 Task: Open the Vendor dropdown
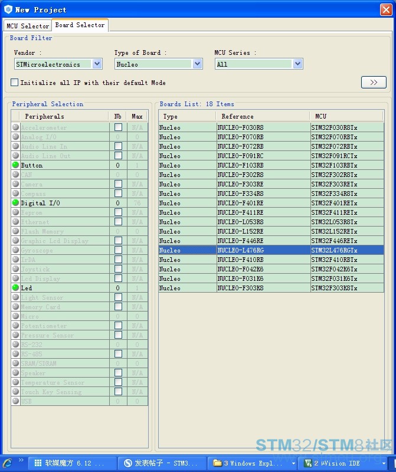point(97,64)
